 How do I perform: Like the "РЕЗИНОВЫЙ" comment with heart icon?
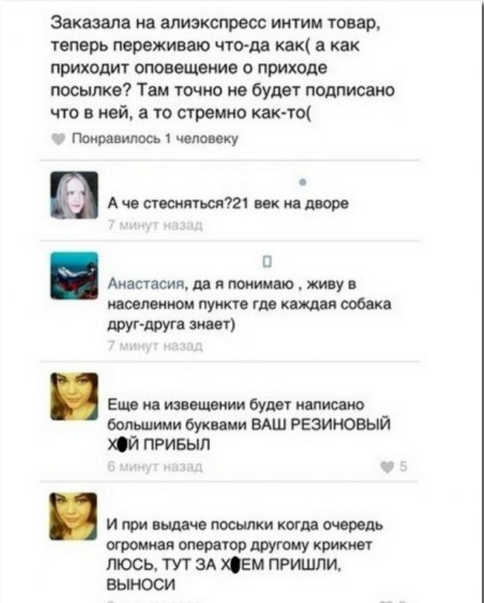[x=387, y=467]
